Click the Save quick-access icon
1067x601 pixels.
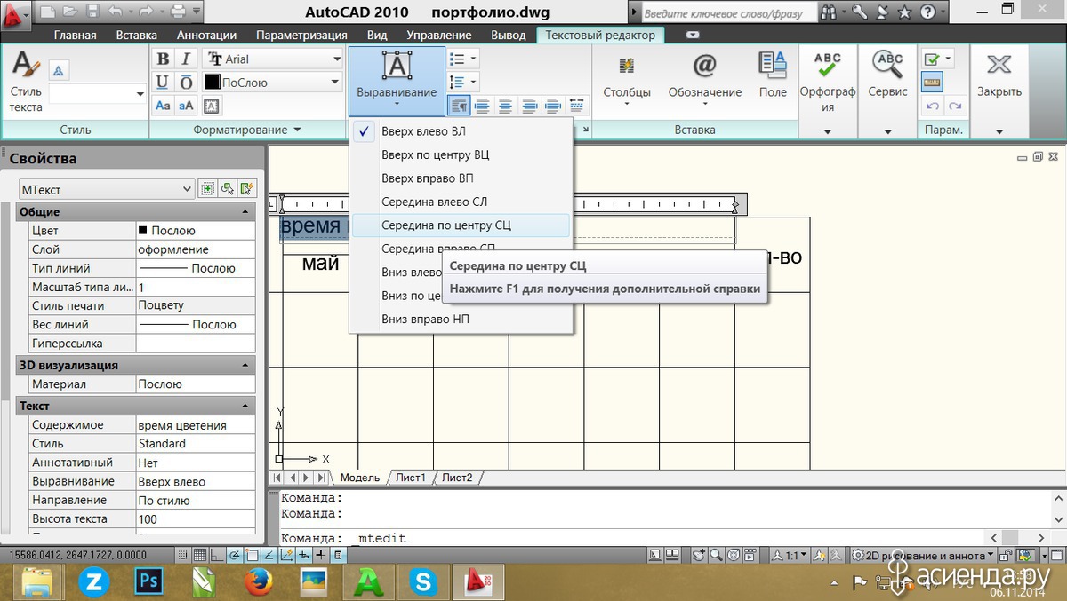pyautogui.click(x=92, y=12)
